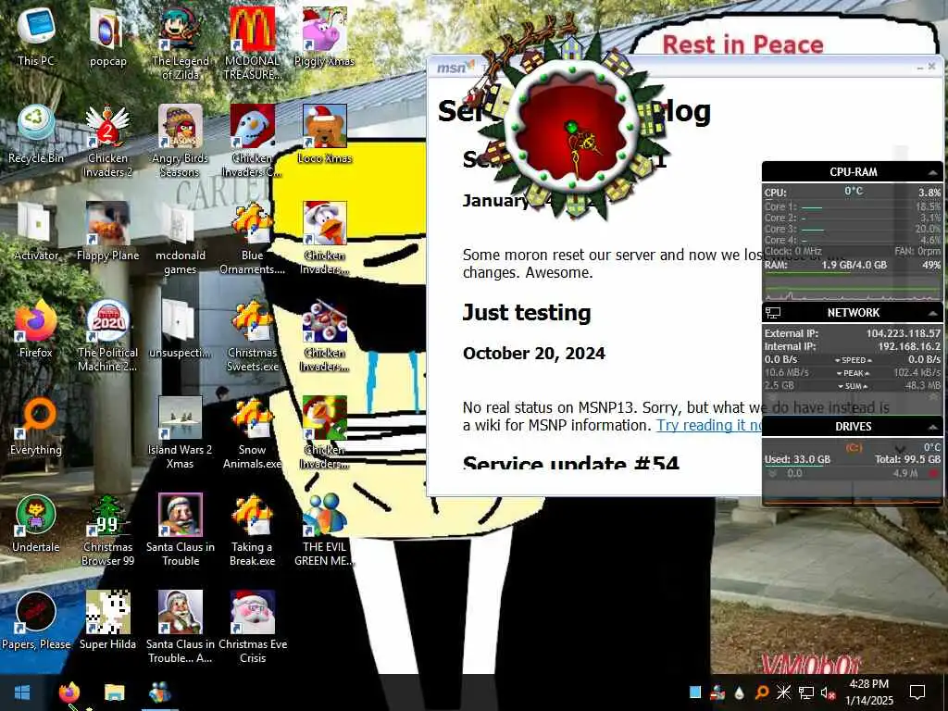Click the white asterisk tray icon
948x711 pixels.
tap(783, 692)
